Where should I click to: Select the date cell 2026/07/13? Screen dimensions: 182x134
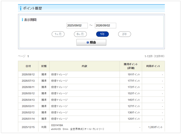tap(28, 81)
